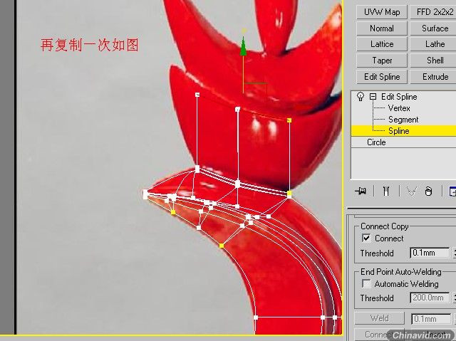Click Configure Modifier Sets icon
Viewport: 456px width, 341px height.
click(x=452, y=191)
